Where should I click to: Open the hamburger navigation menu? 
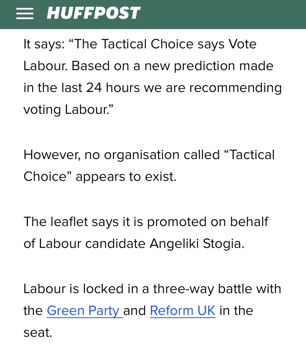[x=25, y=14]
